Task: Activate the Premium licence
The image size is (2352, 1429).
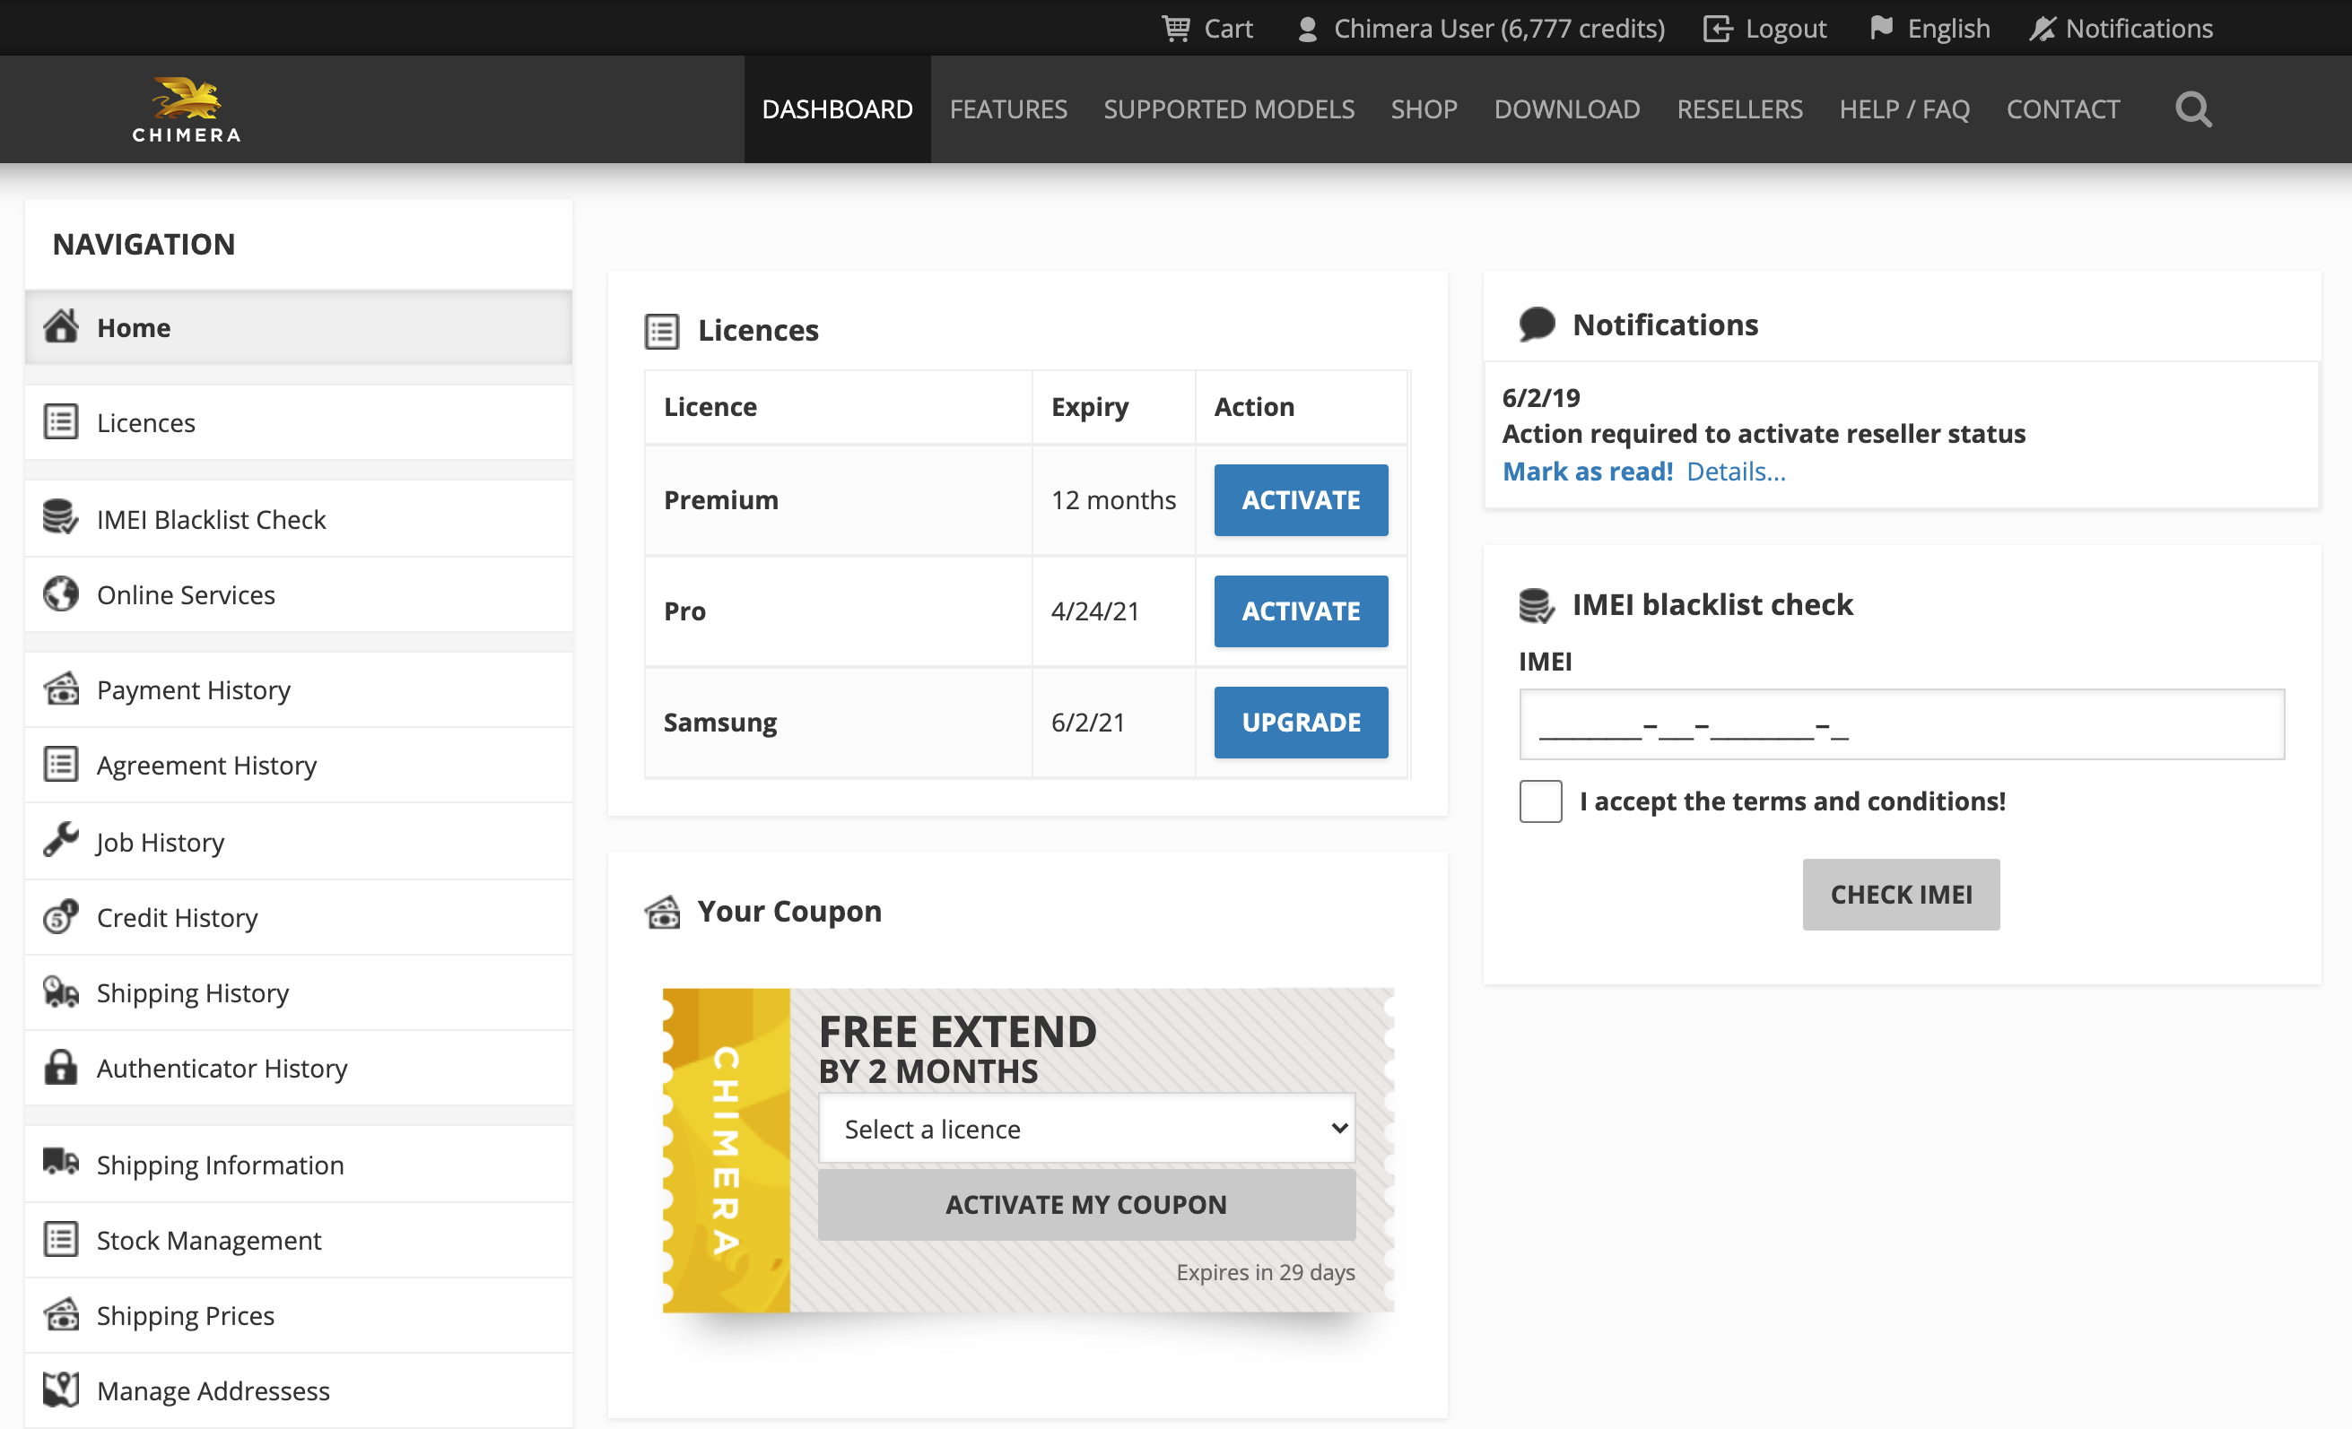Action: click(x=1301, y=500)
